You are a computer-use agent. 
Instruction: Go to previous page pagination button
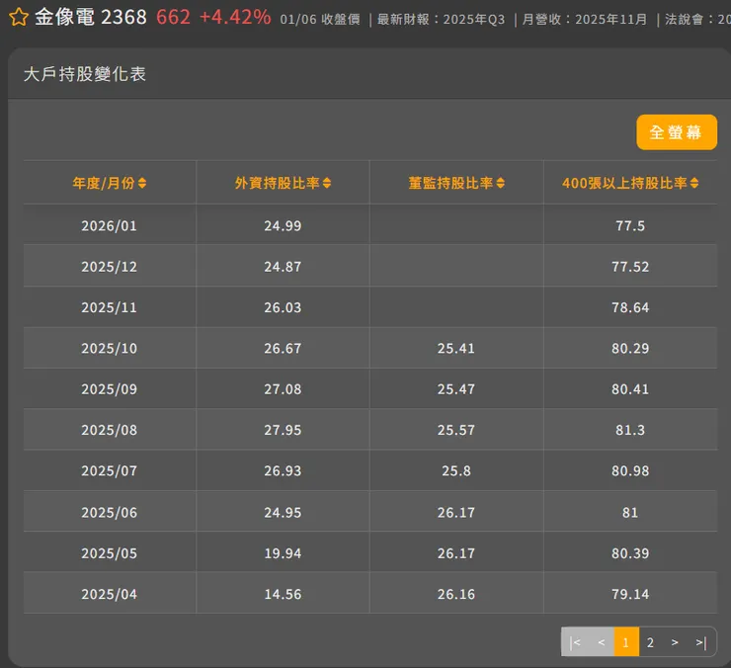(602, 642)
